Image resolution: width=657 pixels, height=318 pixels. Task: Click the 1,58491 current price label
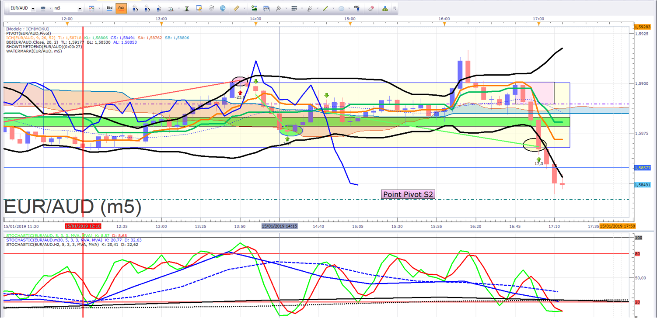pyautogui.click(x=643, y=185)
